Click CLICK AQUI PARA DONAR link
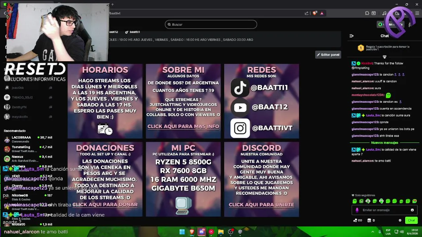The image size is (422, 237). click(105, 204)
